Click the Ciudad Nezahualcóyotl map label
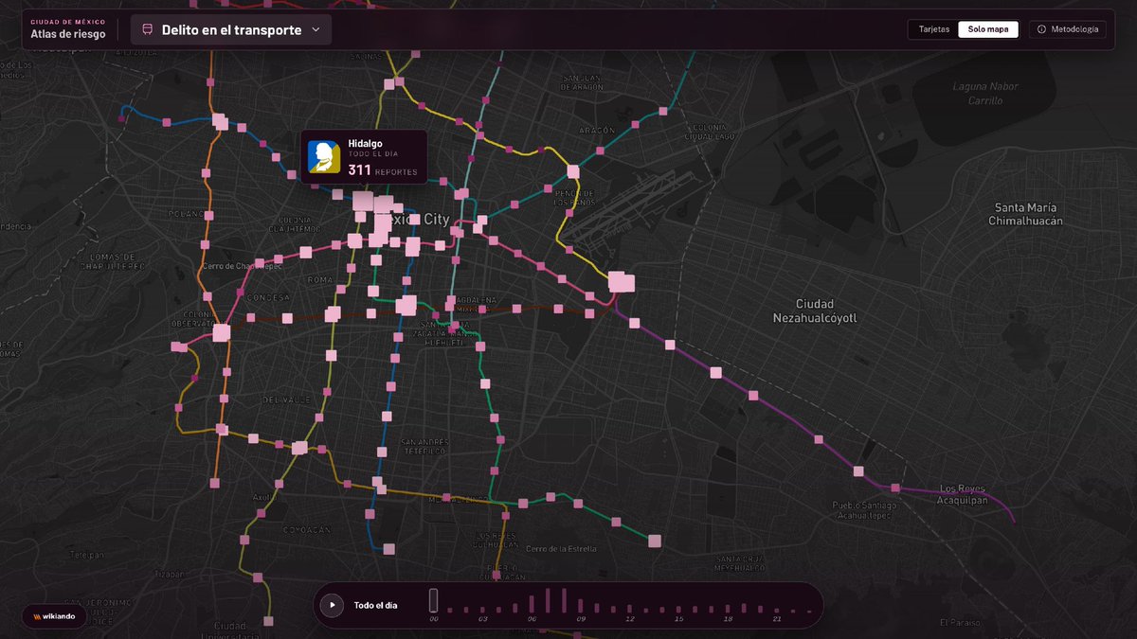The image size is (1137, 639). tap(814, 311)
